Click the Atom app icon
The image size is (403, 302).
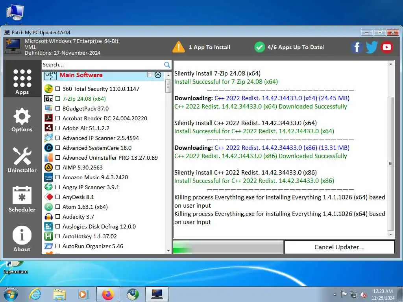[48, 207]
